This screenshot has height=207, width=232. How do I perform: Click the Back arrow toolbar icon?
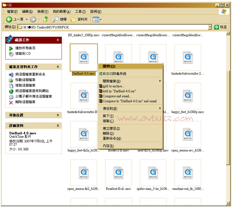tap(9, 19)
